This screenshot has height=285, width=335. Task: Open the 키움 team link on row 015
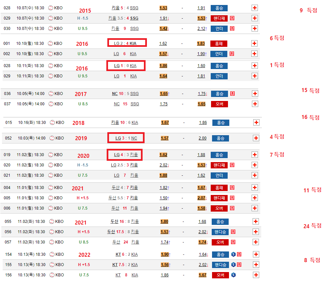(115, 123)
